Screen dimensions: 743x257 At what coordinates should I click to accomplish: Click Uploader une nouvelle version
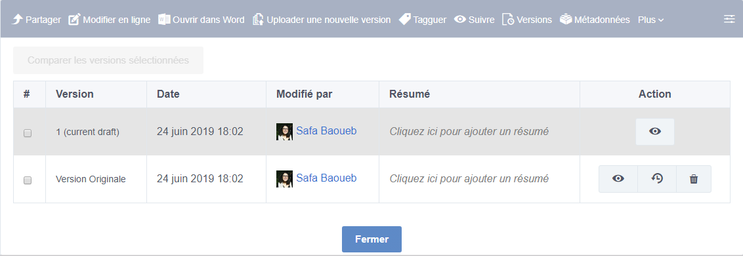click(322, 20)
